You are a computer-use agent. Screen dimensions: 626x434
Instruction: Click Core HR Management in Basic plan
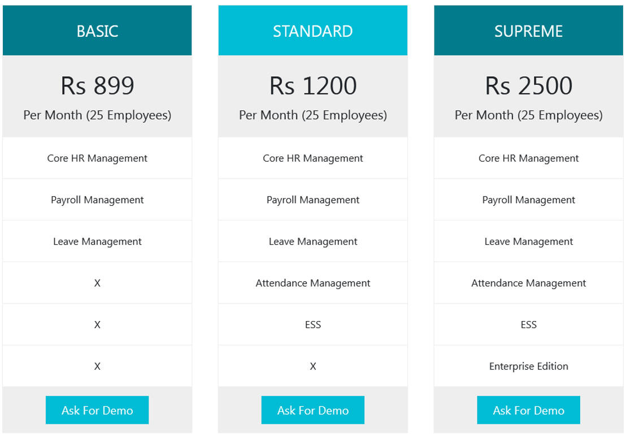pos(97,158)
